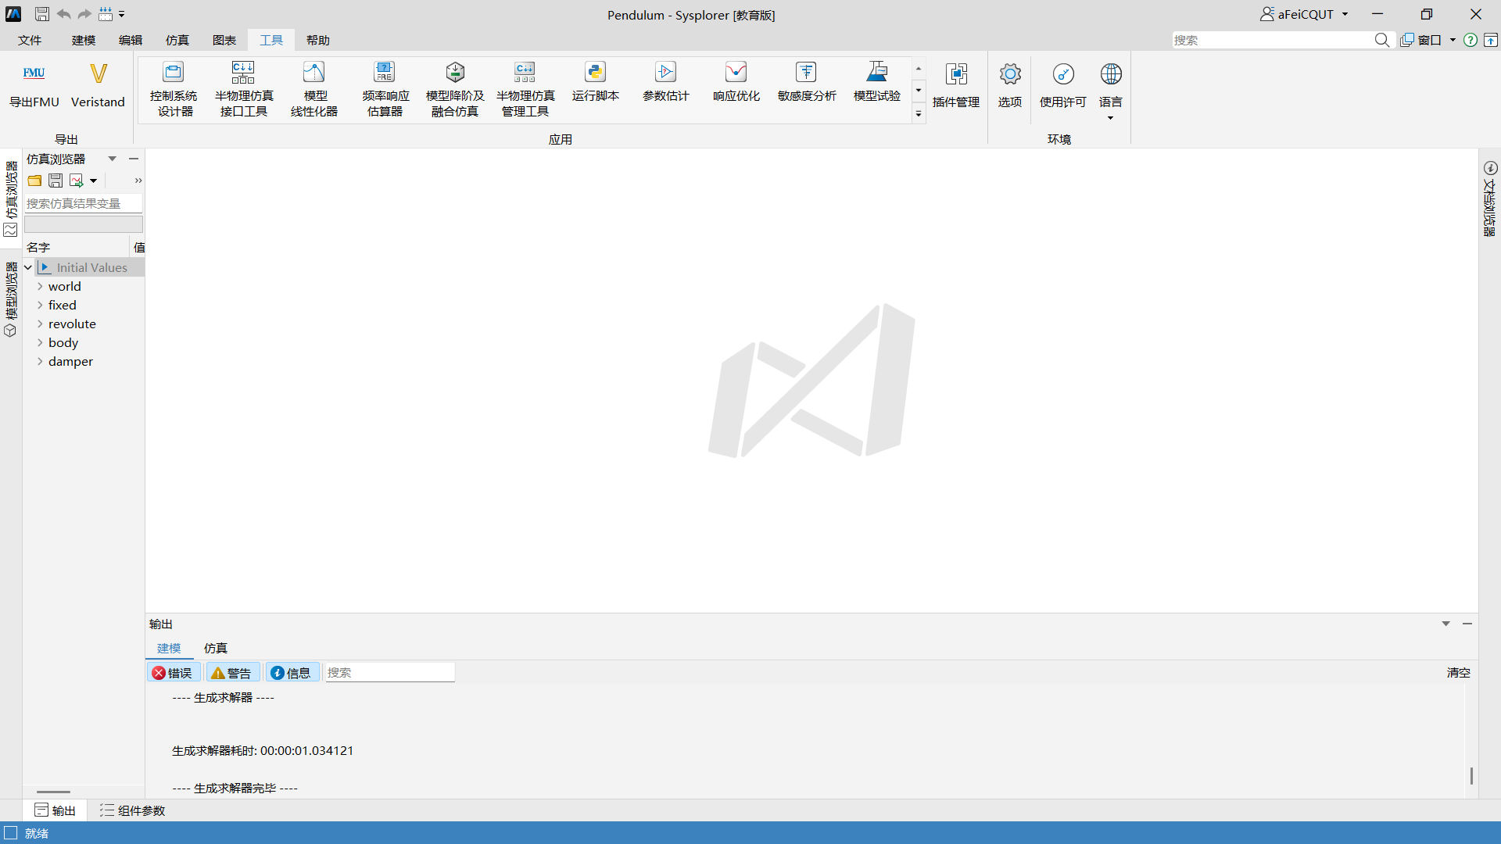Image resolution: width=1501 pixels, height=844 pixels.
Task: Open the aFeiCQUT account dropdown
Action: pos(1345,14)
